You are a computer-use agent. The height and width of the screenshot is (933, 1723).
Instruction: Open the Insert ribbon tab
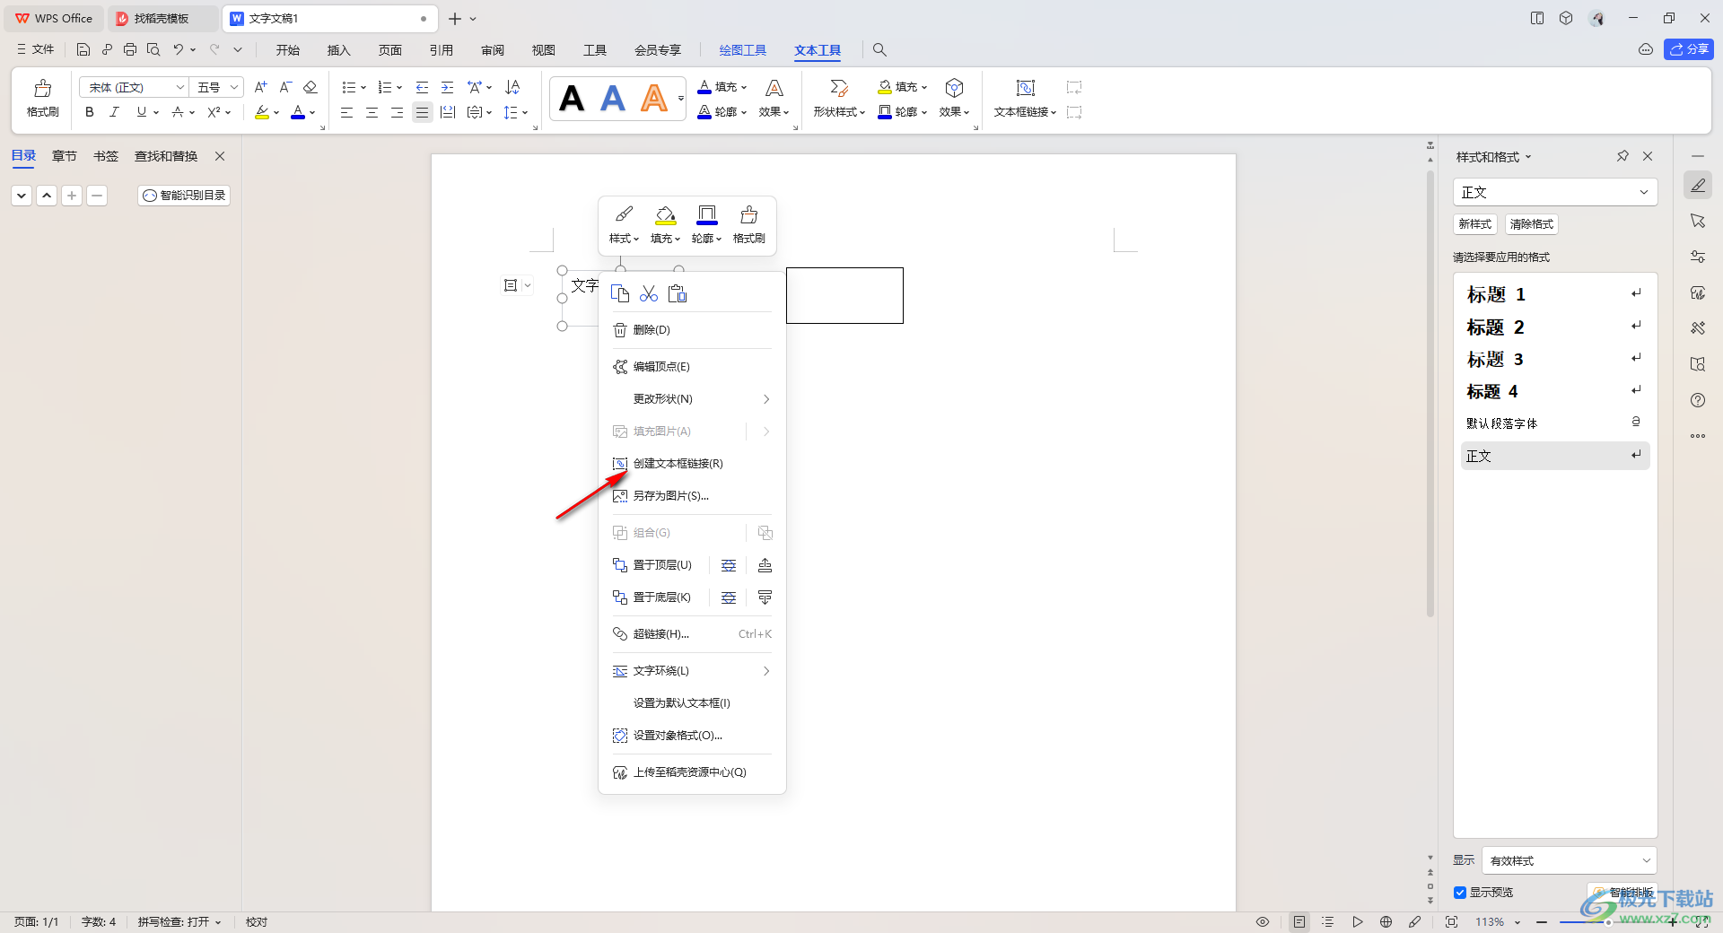338,50
